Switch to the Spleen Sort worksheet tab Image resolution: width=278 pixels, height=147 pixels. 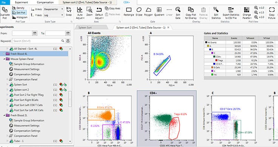click(x=85, y=28)
